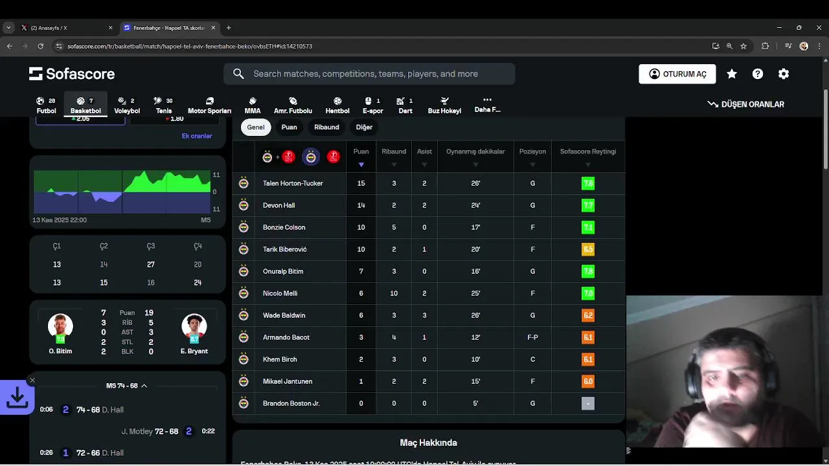Select the Ribaund stats tab
Image resolution: width=829 pixels, height=466 pixels.
326,127
